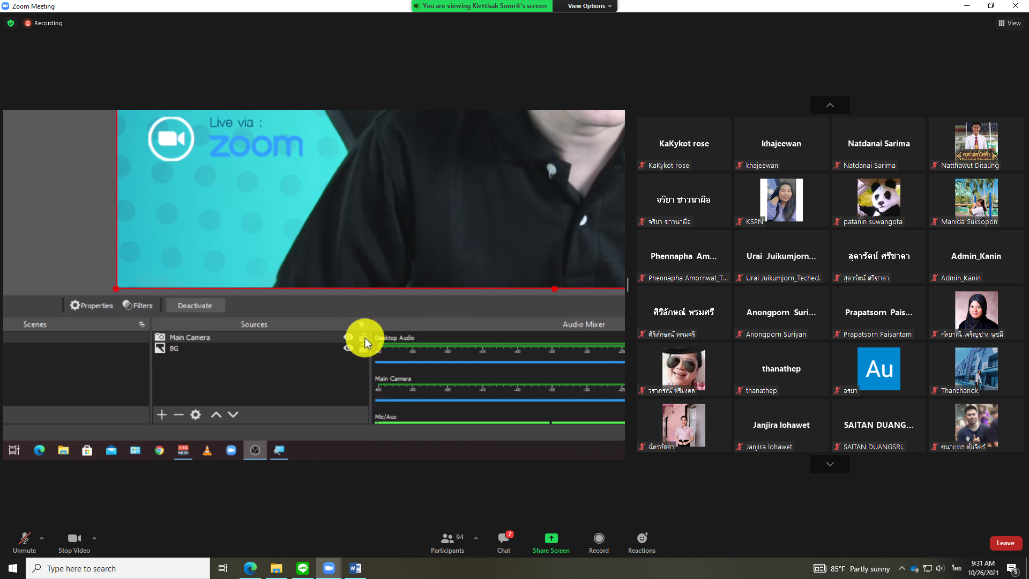The width and height of the screenshot is (1029, 579).
Task: Click Task View button in Windows taskbar
Action: (223, 568)
